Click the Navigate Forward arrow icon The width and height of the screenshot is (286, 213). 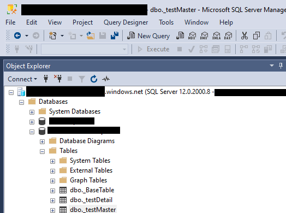(x=36, y=35)
